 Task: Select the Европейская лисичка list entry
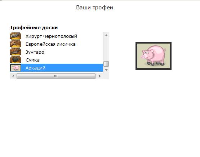coord(57,44)
